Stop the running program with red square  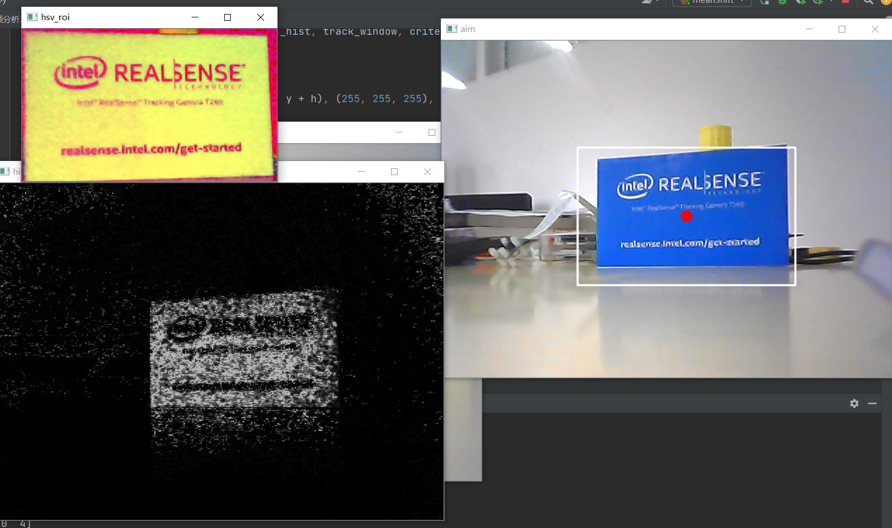click(x=845, y=2)
